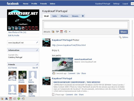Attach a link using the link icon
Image resolution: width=134 pixels, height=101 pixels.
point(66,32)
